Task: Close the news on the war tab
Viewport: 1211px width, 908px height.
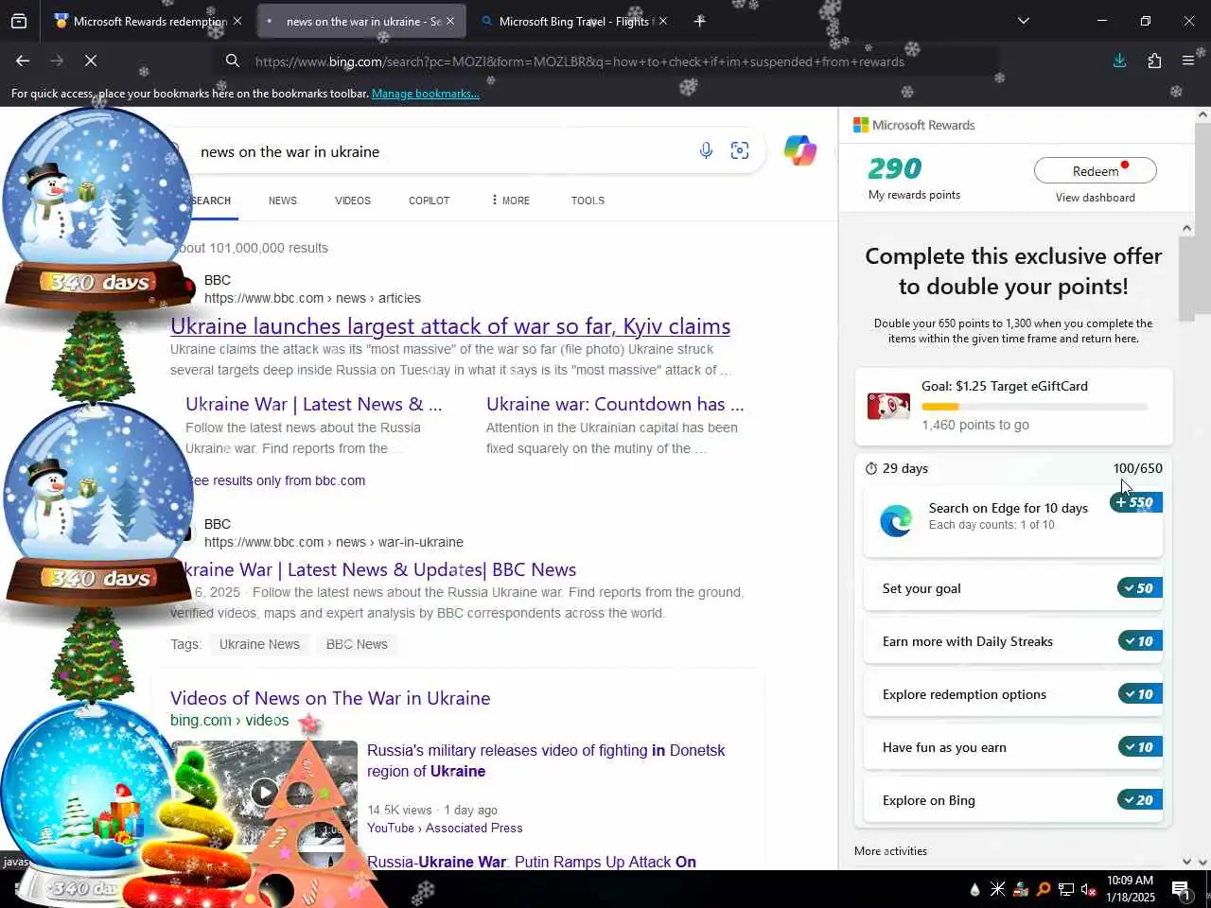Action: click(450, 21)
